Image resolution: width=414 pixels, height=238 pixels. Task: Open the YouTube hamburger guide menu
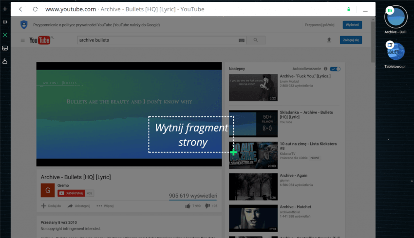click(x=23, y=40)
